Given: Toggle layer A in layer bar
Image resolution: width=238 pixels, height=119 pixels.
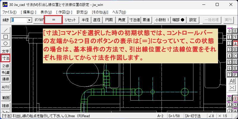Looking at the screenshot, I should [x=235, y=43].
